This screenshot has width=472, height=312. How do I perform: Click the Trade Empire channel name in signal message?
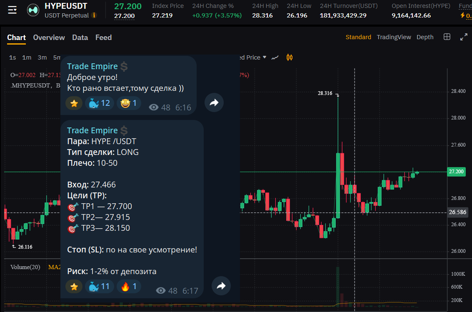click(92, 130)
